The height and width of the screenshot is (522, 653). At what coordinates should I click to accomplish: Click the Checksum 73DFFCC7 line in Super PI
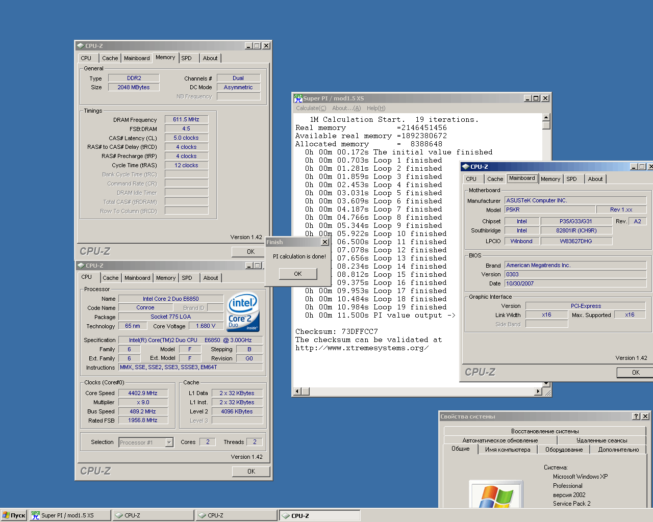(x=337, y=331)
